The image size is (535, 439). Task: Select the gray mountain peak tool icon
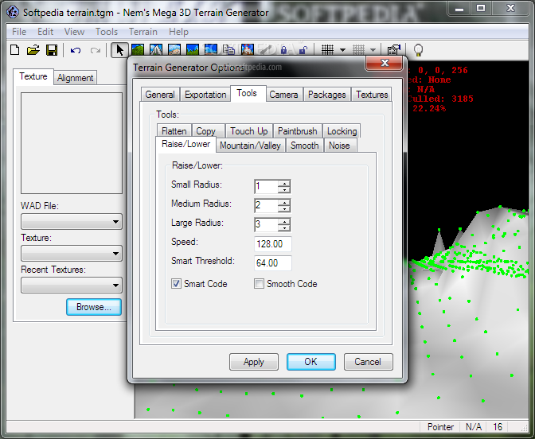click(156, 50)
